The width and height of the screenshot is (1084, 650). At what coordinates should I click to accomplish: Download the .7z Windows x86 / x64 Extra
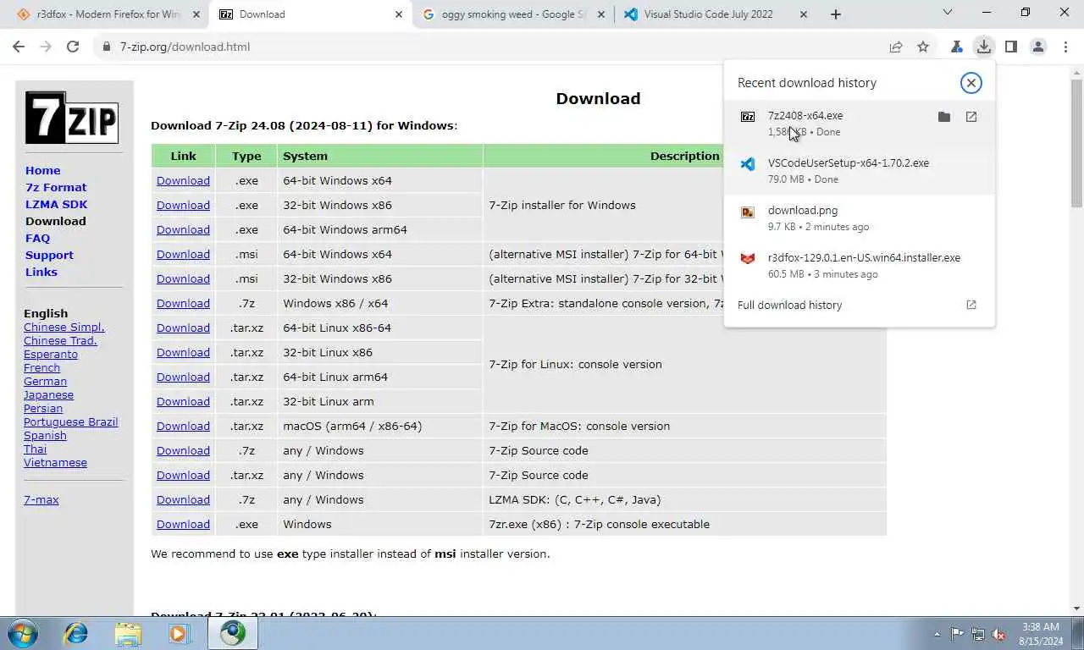183,303
